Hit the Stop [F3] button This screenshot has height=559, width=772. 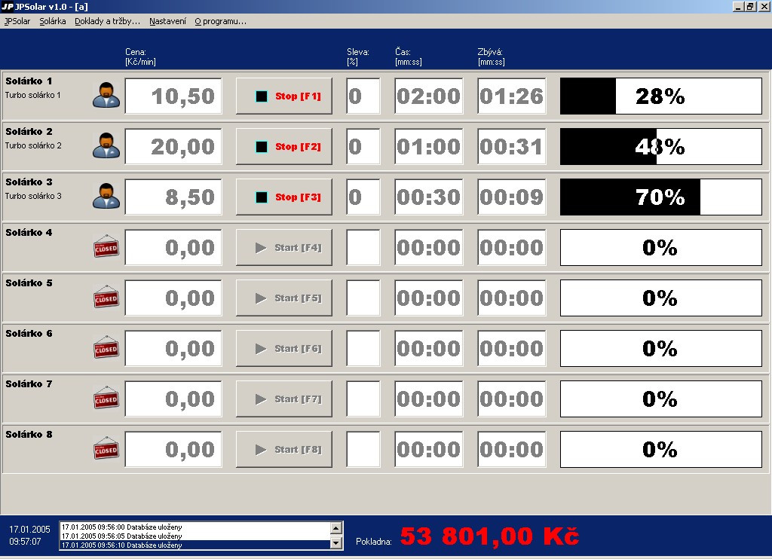click(x=284, y=197)
